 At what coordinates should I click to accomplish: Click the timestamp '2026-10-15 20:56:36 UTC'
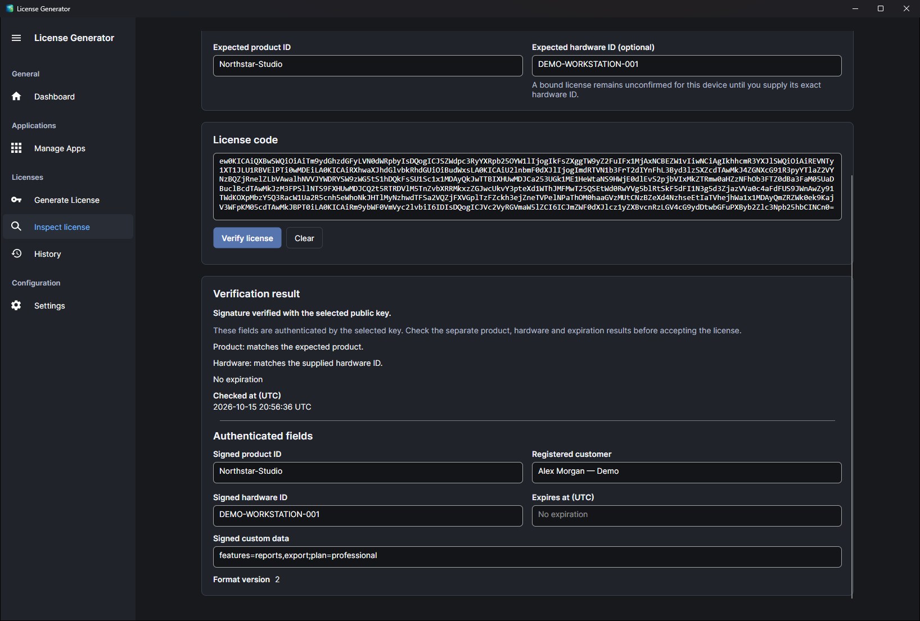[262, 407]
